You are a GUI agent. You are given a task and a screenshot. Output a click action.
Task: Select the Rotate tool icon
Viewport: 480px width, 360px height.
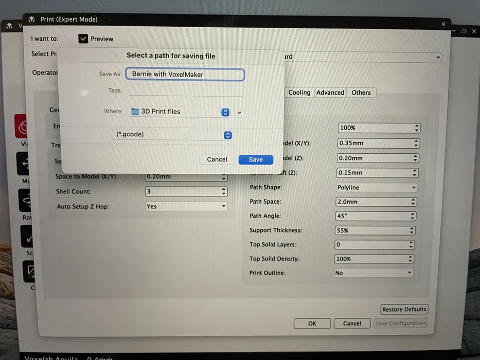[26, 200]
